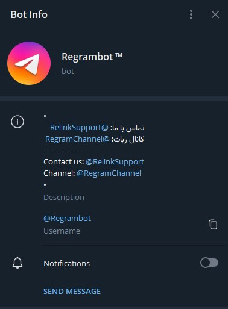228x309 pixels.
Task: Click the Description label text
Action: click(x=64, y=198)
